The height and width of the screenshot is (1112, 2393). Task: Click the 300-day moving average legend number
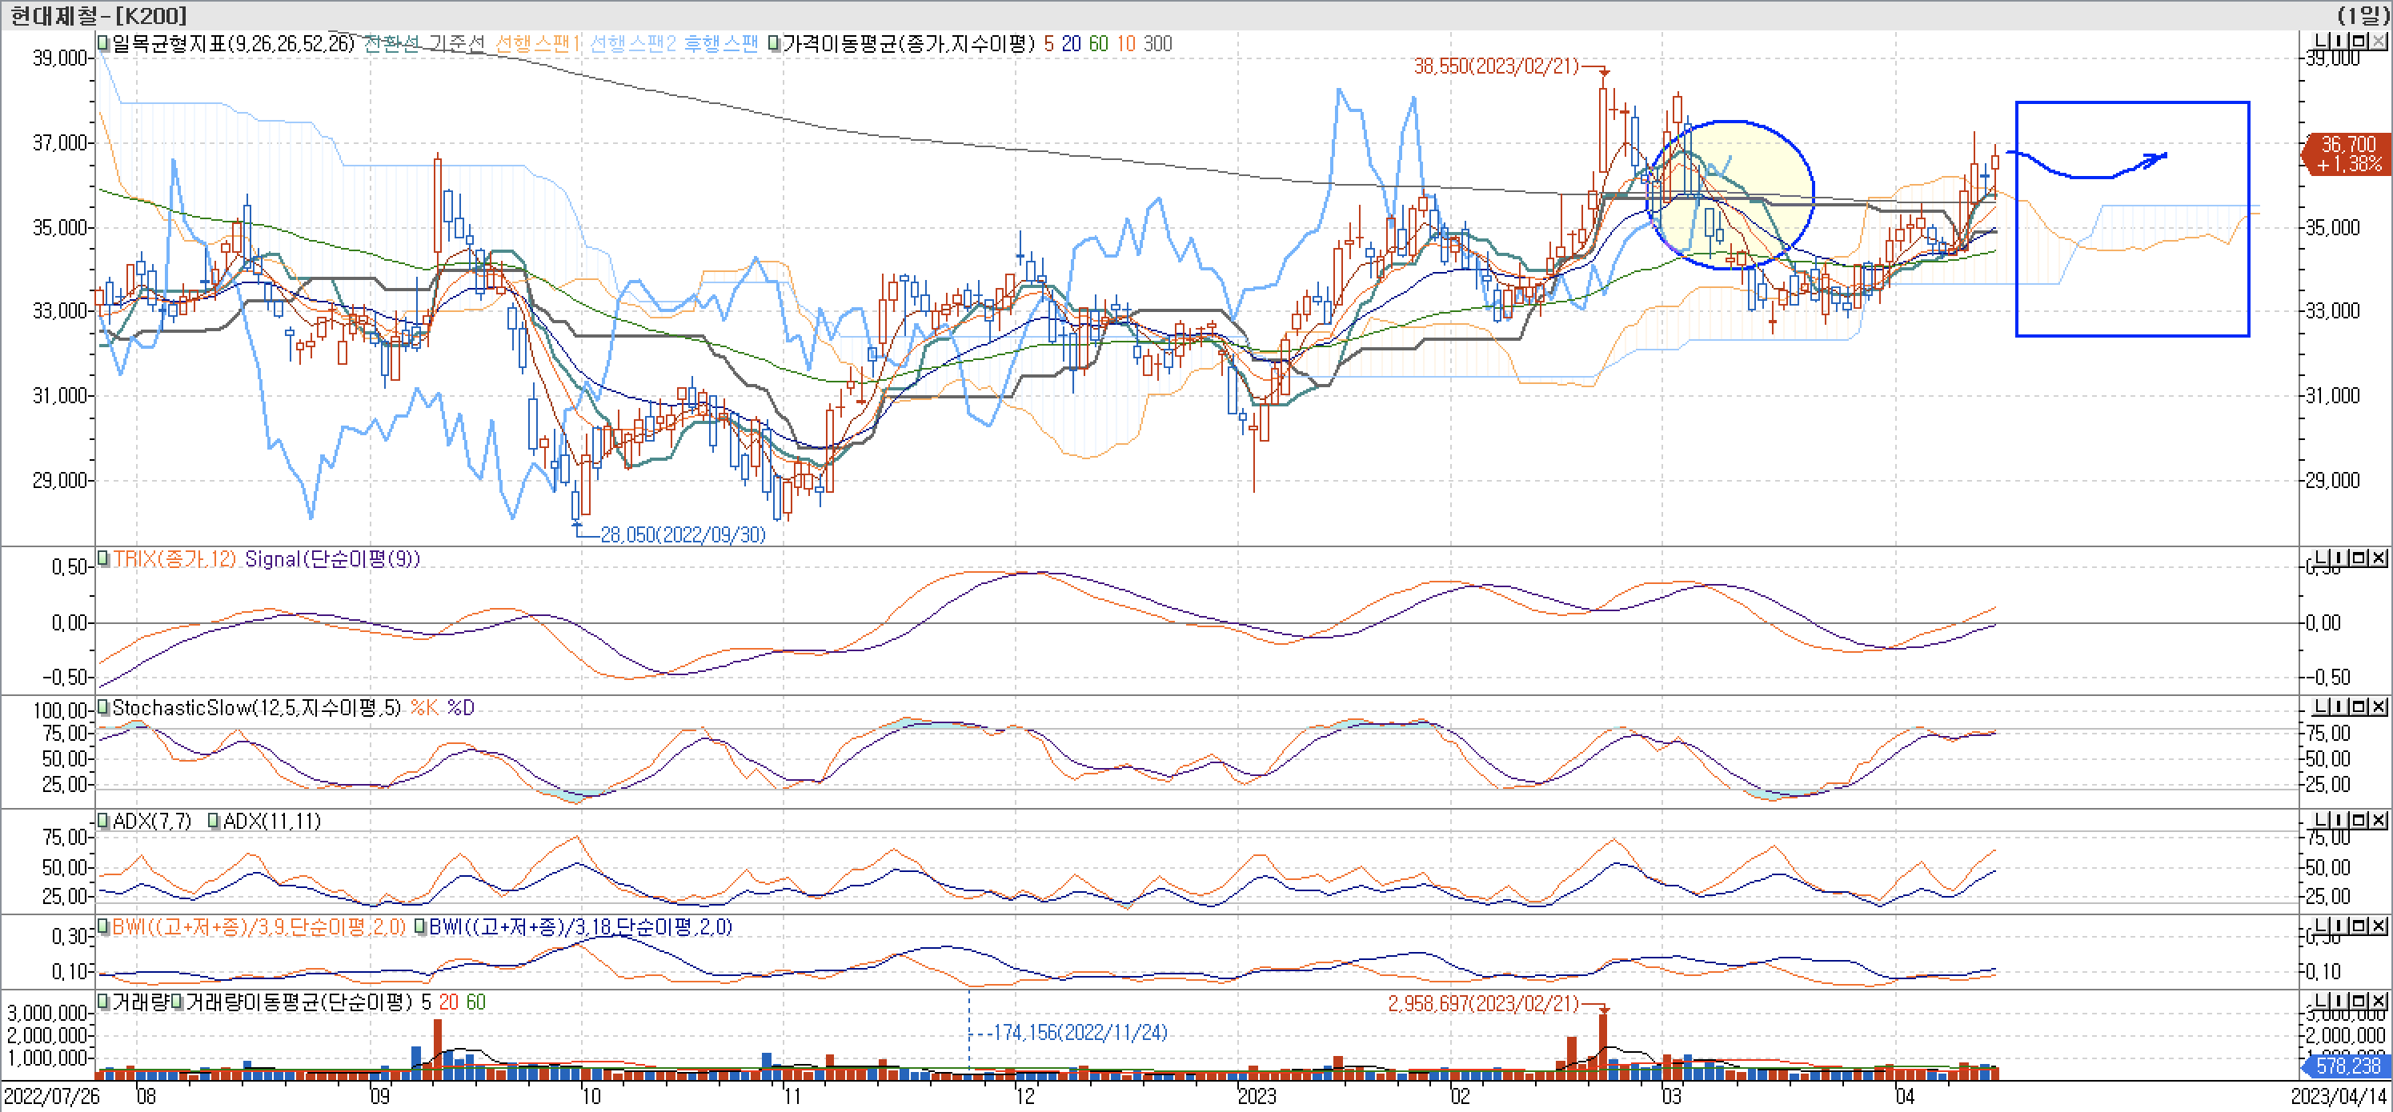click(x=1157, y=44)
